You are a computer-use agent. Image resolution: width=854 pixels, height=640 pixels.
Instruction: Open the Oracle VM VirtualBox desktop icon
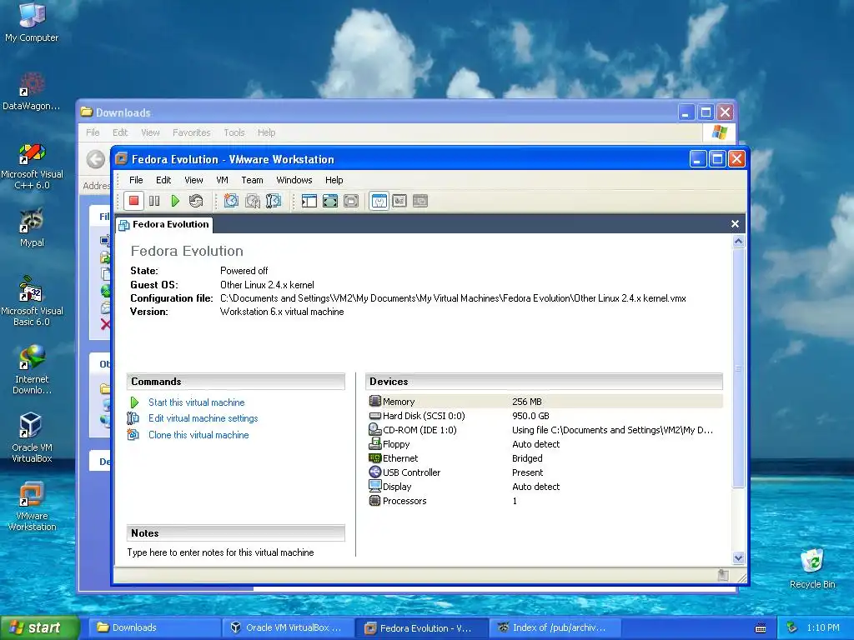point(32,437)
